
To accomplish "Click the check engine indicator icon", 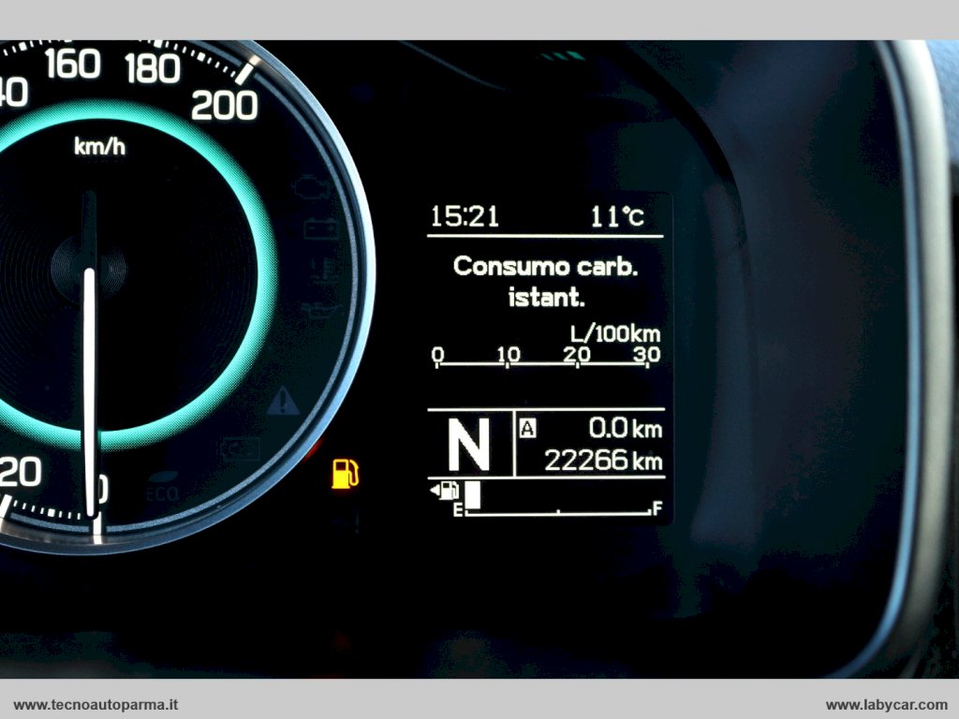I will [310, 187].
